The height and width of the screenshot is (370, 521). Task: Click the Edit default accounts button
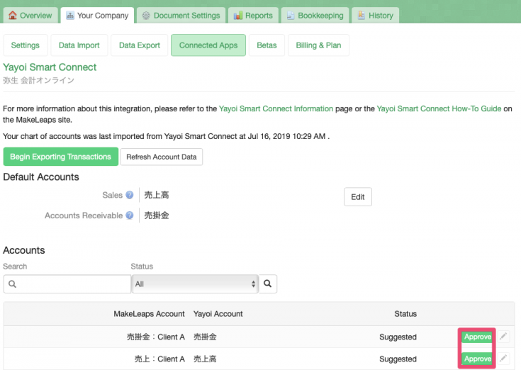pyautogui.click(x=358, y=197)
